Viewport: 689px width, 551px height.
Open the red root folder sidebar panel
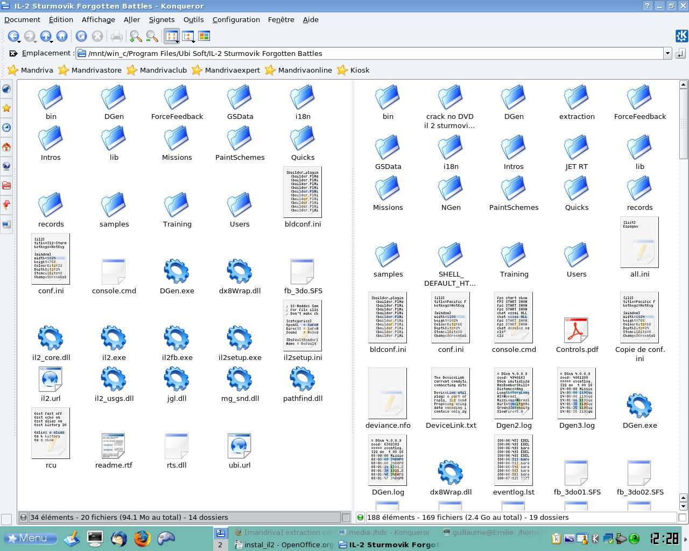(6, 186)
